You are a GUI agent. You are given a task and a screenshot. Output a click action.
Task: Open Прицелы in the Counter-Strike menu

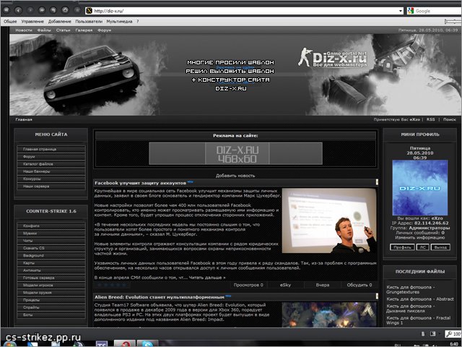[x=51, y=300]
